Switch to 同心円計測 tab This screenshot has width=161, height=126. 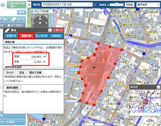point(42,36)
